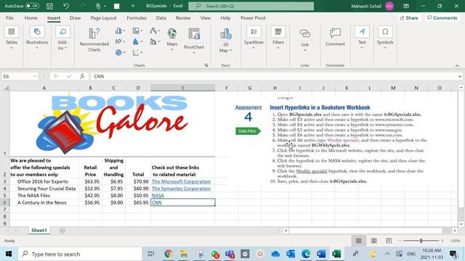
Task: Open Google Chrome from the taskbar
Action: point(169,254)
